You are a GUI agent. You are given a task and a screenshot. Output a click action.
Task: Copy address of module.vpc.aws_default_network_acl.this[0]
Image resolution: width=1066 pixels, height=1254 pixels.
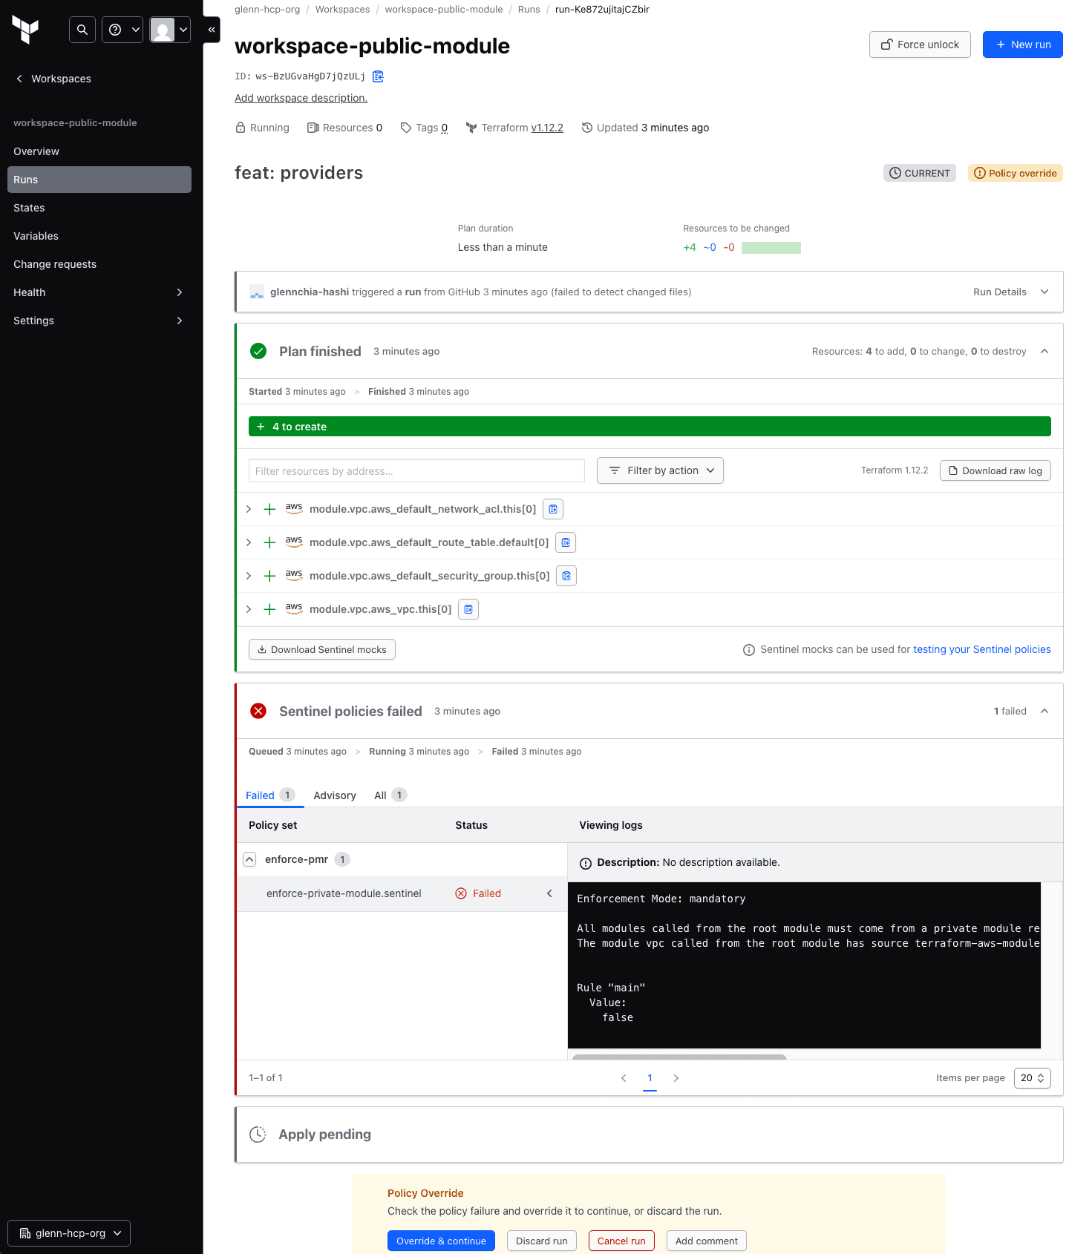(553, 509)
